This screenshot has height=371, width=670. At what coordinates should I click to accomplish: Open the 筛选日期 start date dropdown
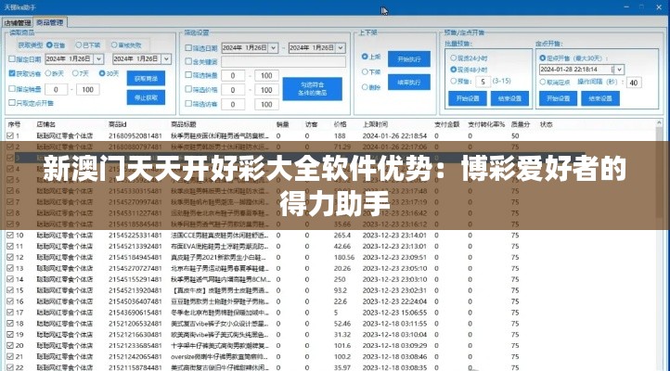tap(274, 48)
